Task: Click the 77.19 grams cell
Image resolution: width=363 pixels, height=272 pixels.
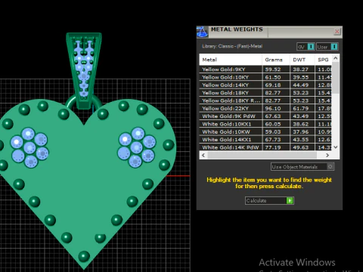Action: (276, 147)
